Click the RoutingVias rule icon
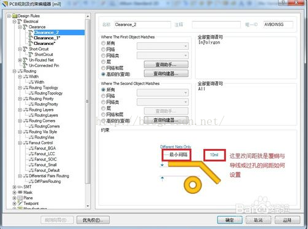 pyautogui.click(x=31, y=137)
